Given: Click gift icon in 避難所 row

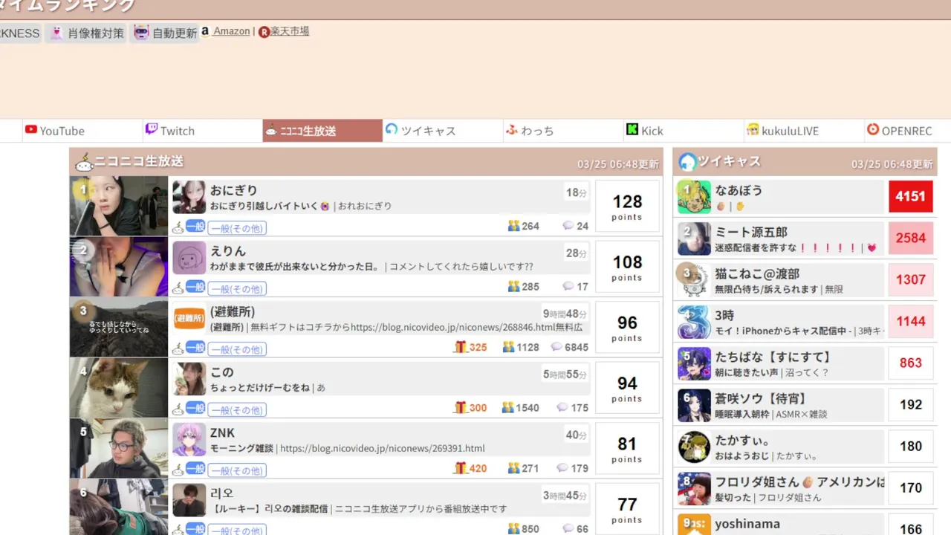Looking at the screenshot, I should (461, 346).
